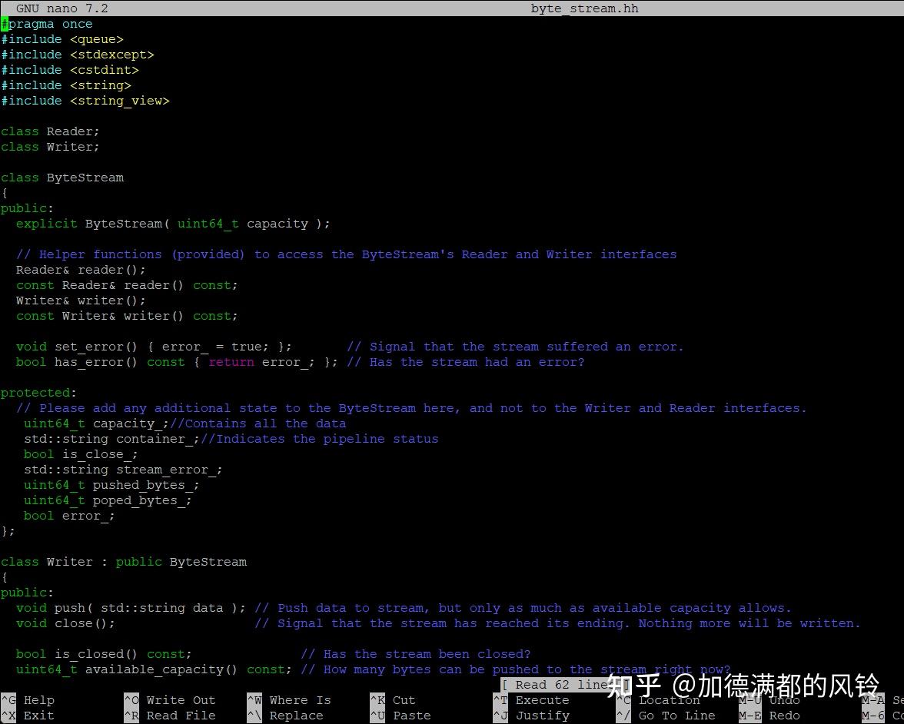The image size is (904, 724).
Task: Click the 'std::string stream_error_;' member line
Action: click(123, 470)
